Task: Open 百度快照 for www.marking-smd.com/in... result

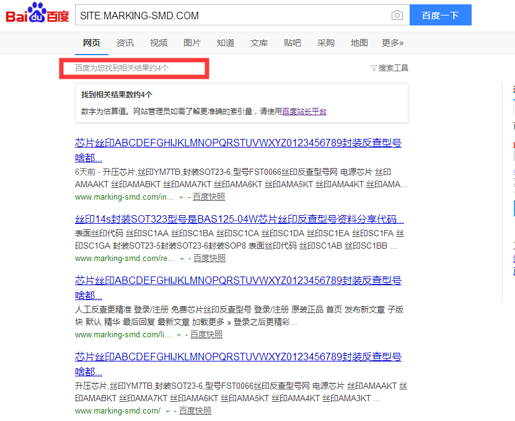Action: click(209, 197)
